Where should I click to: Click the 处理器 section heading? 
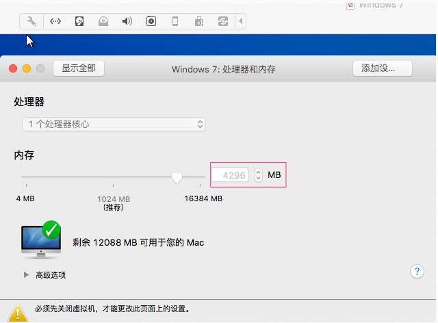coord(29,102)
